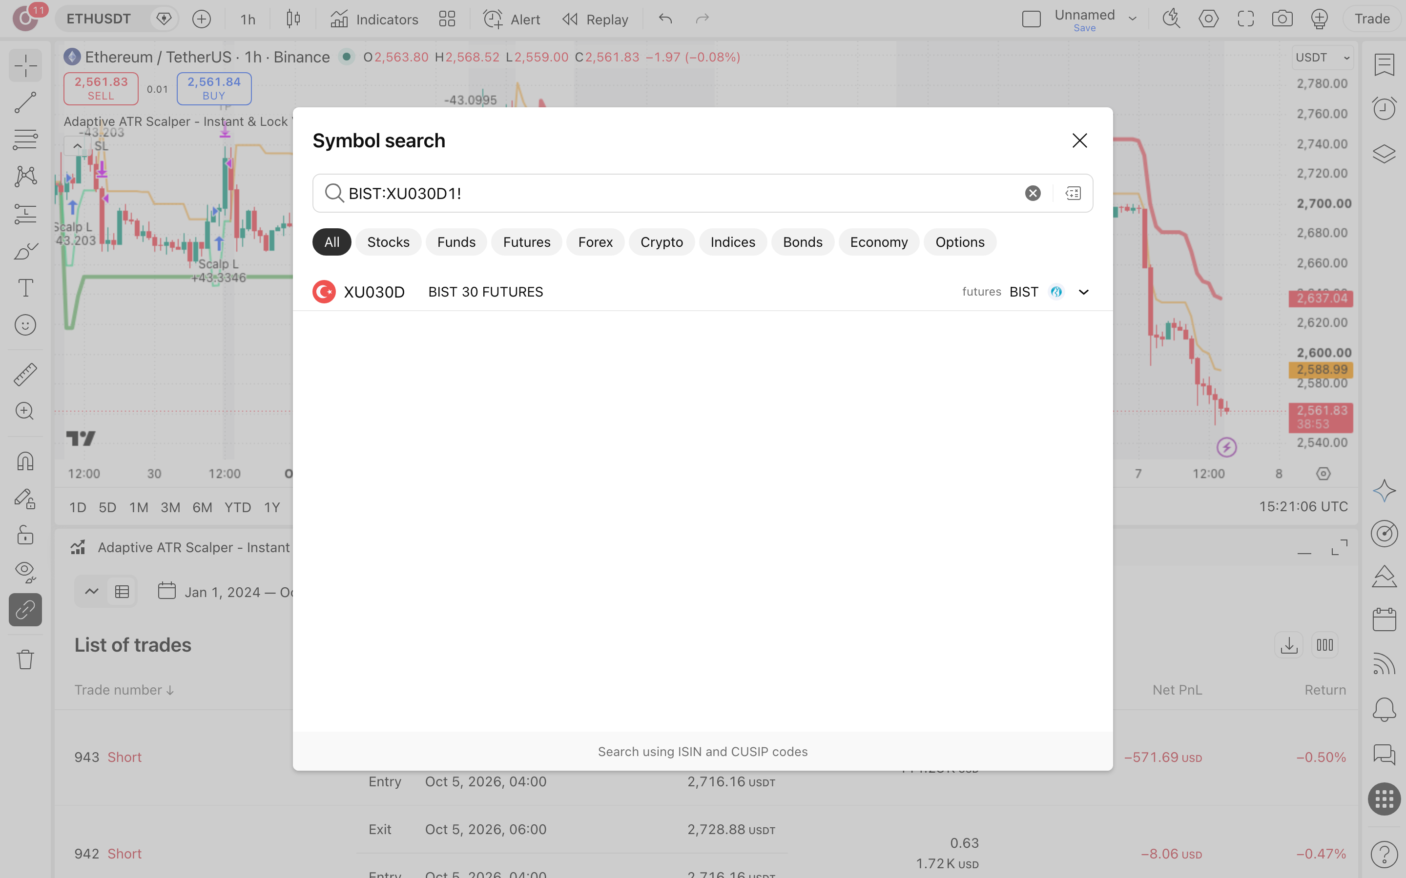
Task: Open the Indicators dialog
Action: pyautogui.click(x=374, y=19)
